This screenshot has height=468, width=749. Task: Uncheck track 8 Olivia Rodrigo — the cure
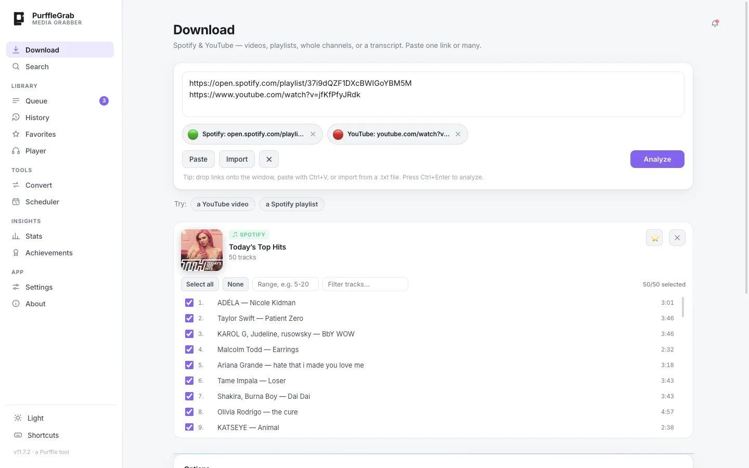(x=189, y=412)
